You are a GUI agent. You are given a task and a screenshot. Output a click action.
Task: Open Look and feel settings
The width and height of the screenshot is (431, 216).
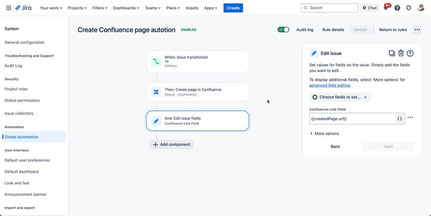click(x=17, y=183)
